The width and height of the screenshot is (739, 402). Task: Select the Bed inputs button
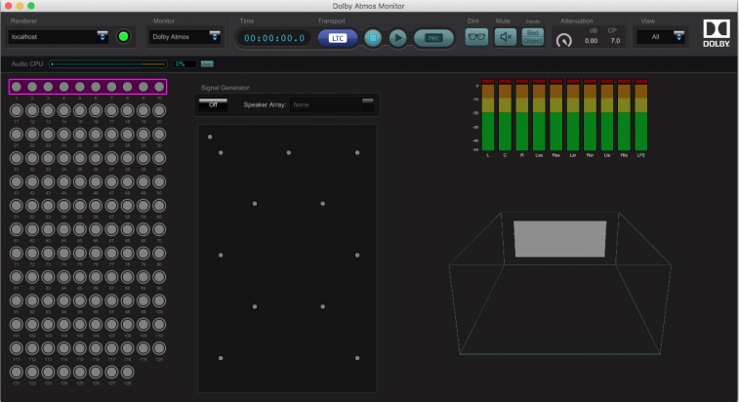pos(533,32)
